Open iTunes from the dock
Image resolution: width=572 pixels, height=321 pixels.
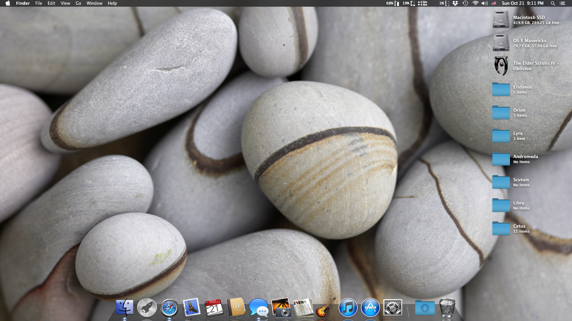(x=348, y=308)
